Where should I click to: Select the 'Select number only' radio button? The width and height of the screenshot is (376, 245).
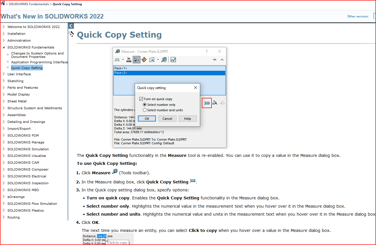[x=144, y=105]
